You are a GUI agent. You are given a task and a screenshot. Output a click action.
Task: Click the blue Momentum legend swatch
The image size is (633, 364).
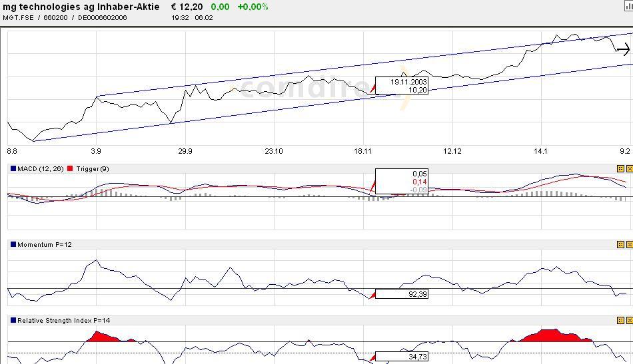point(13,244)
